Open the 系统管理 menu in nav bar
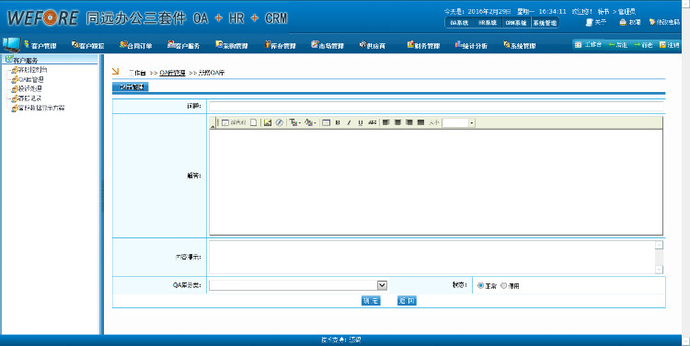Viewport: 690px width, 346px height. tap(520, 45)
